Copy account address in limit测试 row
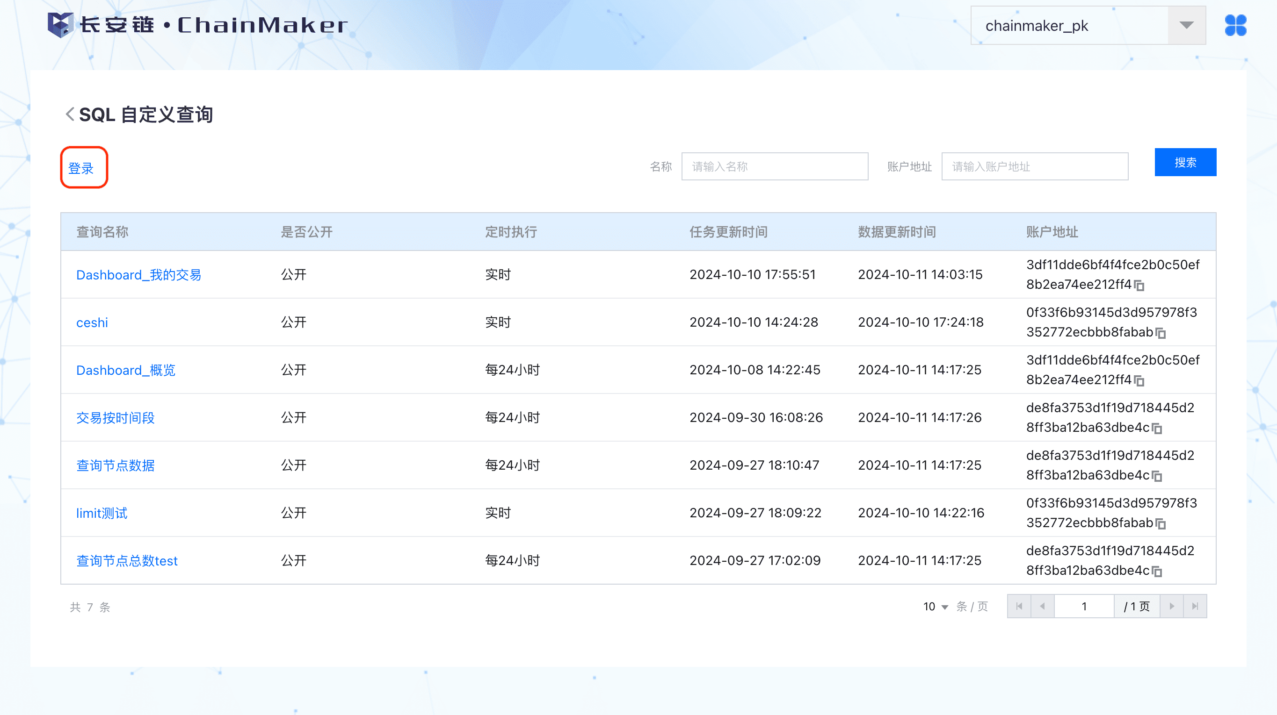The height and width of the screenshot is (715, 1277). 1161,524
